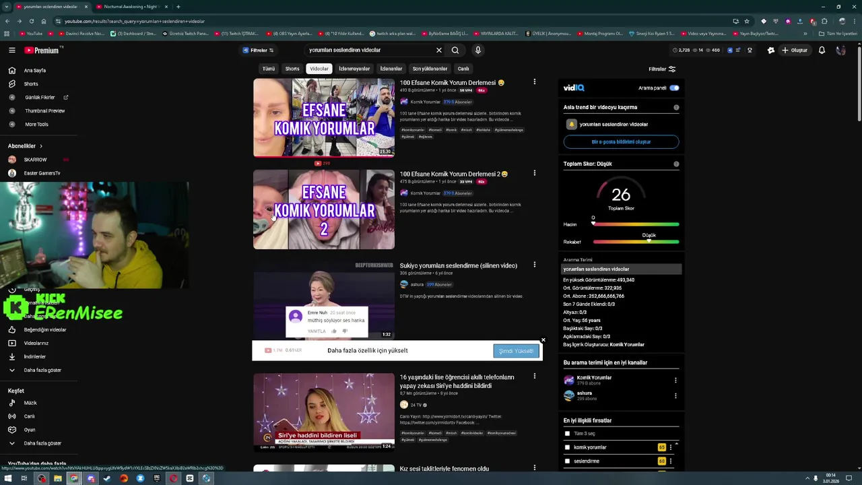This screenshot has height=485, width=862.
Task: Select the Tümü filter chip
Action: (268, 69)
